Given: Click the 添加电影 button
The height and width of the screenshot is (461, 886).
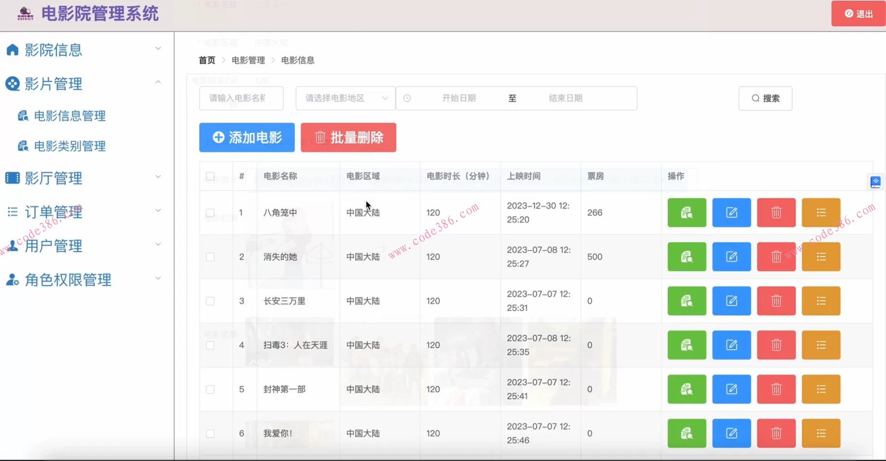Looking at the screenshot, I should click(x=246, y=138).
